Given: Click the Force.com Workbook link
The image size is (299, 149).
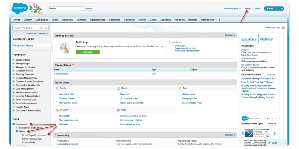Looking at the screenshot, I should point(185,48).
